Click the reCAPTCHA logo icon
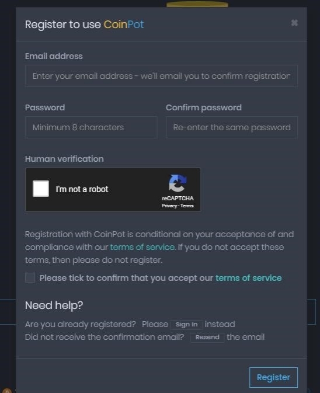 (x=178, y=183)
